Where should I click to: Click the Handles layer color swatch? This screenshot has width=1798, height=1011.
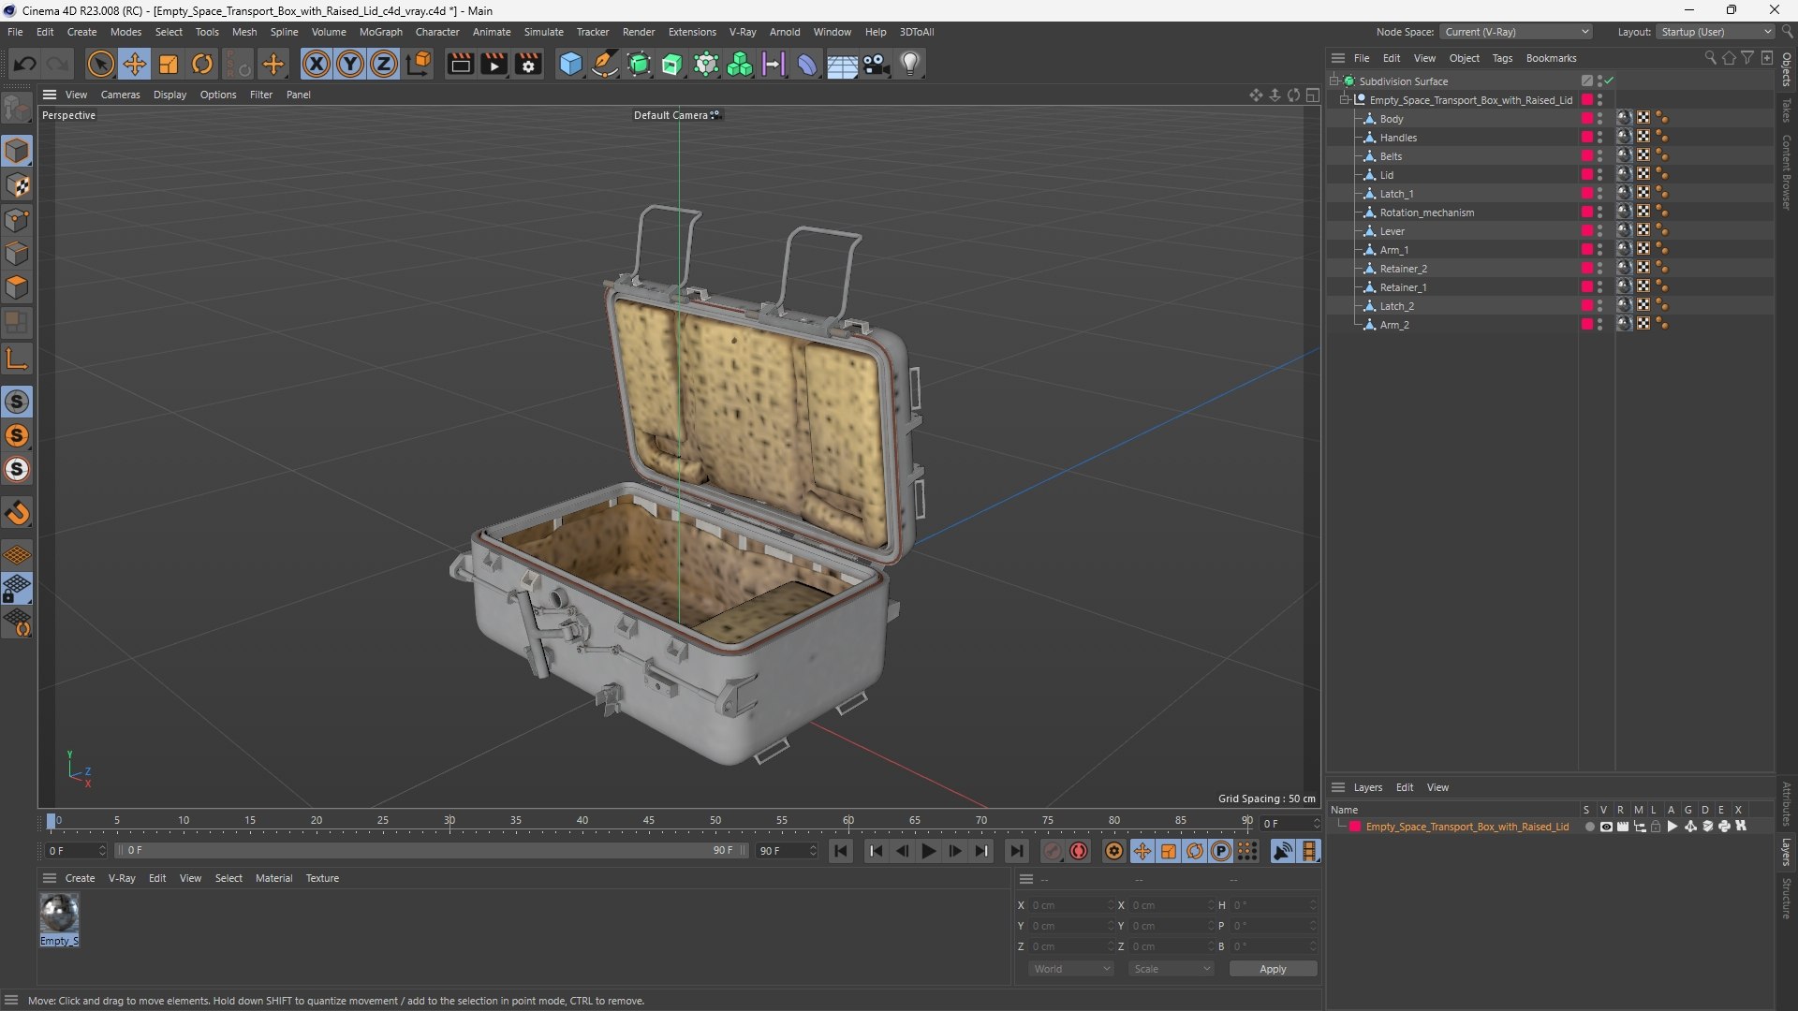pyautogui.click(x=1587, y=138)
